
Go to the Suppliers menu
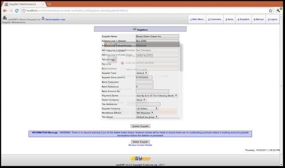[244, 19]
